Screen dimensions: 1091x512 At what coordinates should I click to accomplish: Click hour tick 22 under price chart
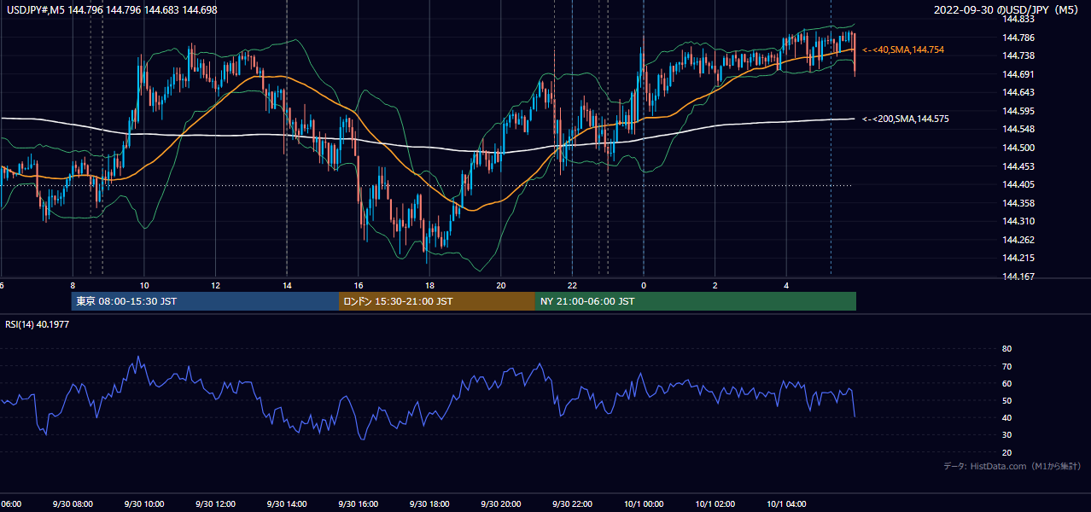tap(572, 286)
